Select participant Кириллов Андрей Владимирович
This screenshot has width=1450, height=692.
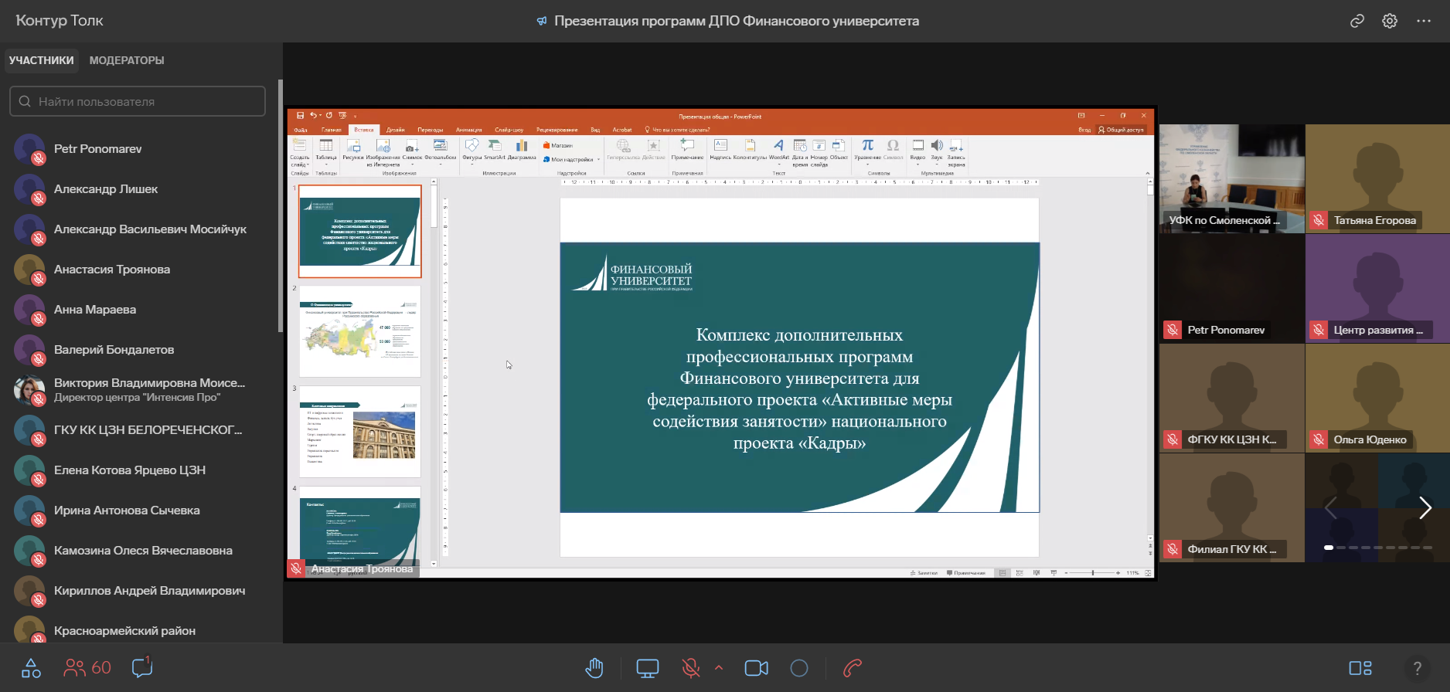(139, 591)
